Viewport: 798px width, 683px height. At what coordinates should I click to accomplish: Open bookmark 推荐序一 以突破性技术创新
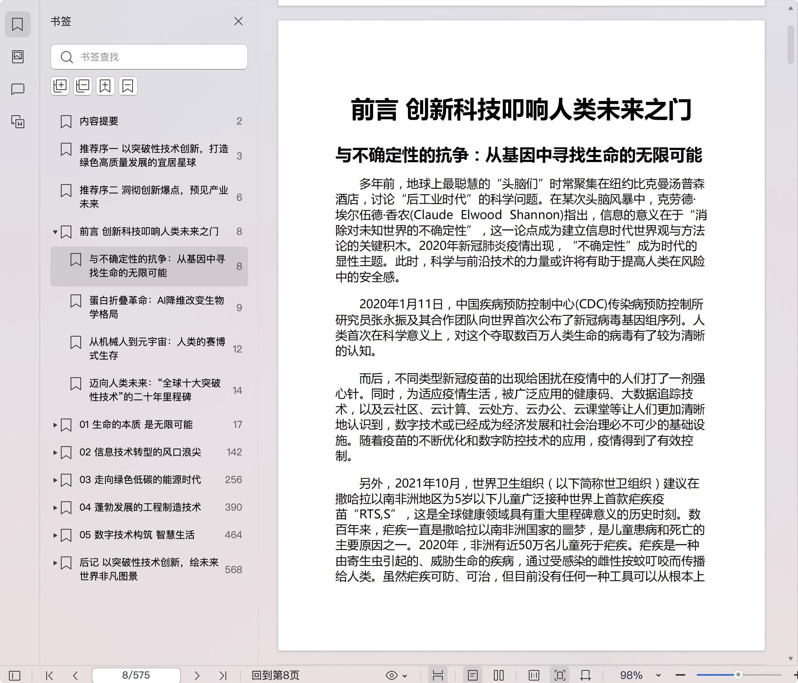149,156
